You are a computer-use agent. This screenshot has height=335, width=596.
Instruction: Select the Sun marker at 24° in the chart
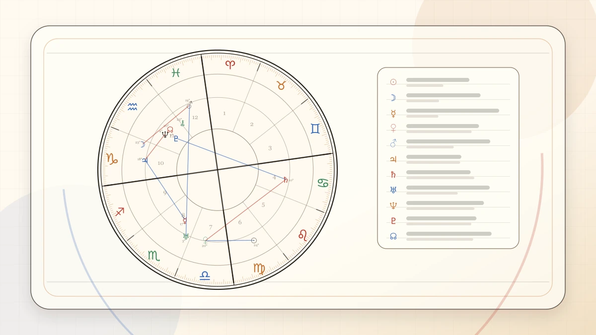(x=254, y=241)
